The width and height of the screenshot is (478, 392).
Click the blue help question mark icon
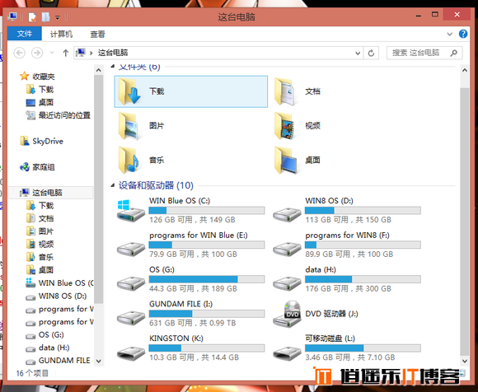coord(463,34)
